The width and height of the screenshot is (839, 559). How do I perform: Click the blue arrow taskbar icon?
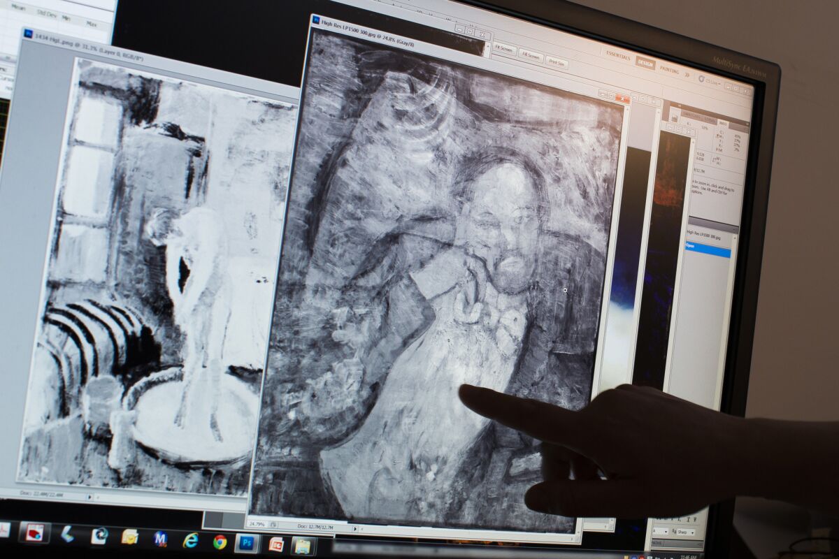pos(67,534)
